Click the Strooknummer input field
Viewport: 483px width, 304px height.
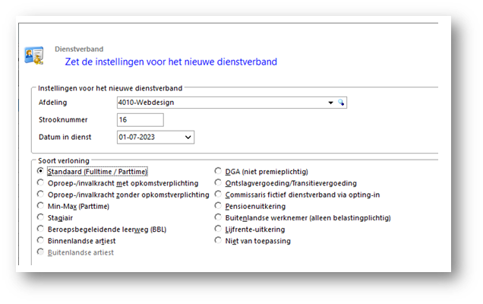point(140,120)
